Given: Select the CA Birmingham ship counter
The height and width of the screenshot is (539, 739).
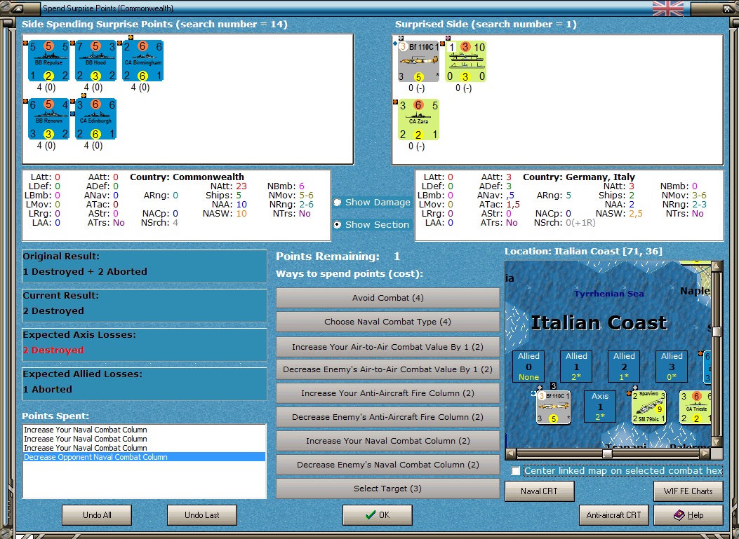Looking at the screenshot, I should click(142, 61).
